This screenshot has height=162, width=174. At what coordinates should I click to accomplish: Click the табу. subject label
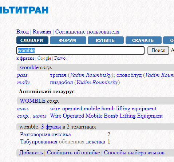(24, 83)
